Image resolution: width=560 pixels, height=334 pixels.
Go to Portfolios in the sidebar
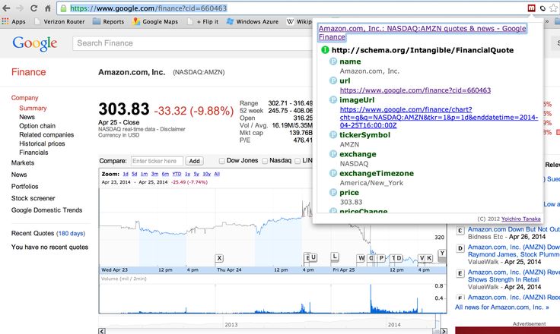(x=24, y=186)
